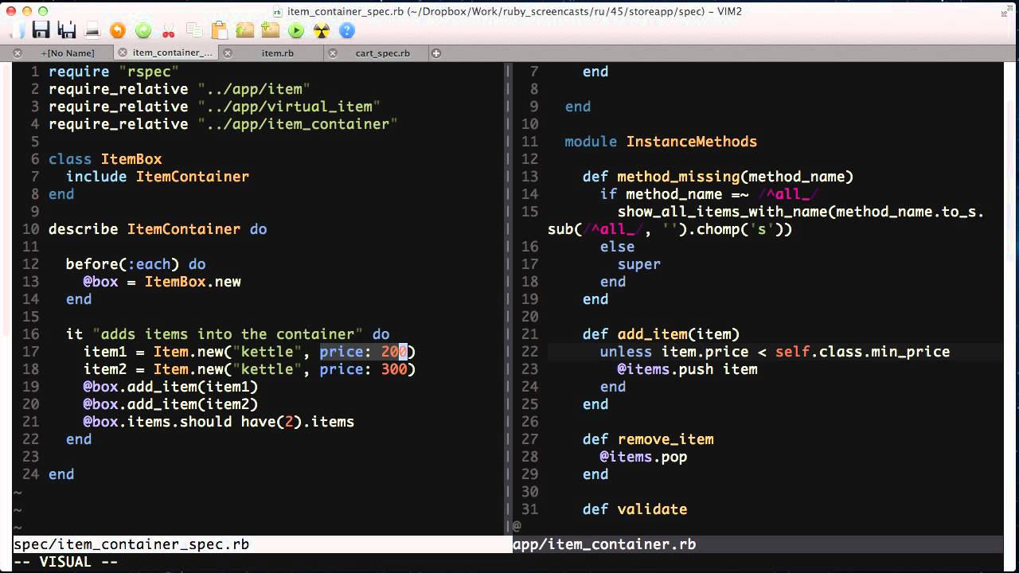Click the value 300 on line 18
The width and height of the screenshot is (1019, 573).
[394, 369]
